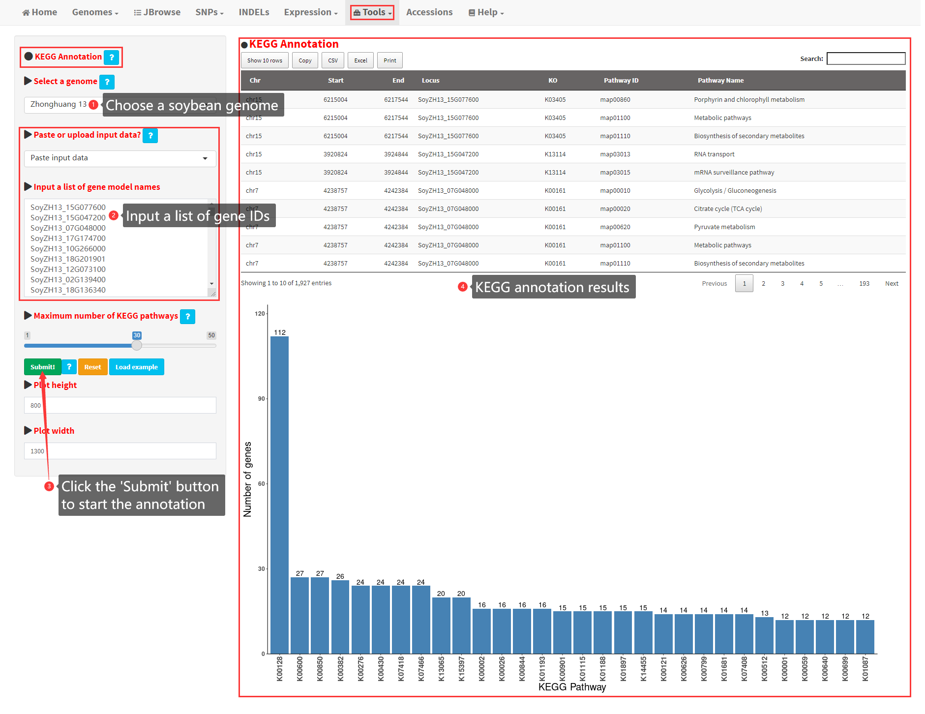Go to page 2 of results

[763, 284]
